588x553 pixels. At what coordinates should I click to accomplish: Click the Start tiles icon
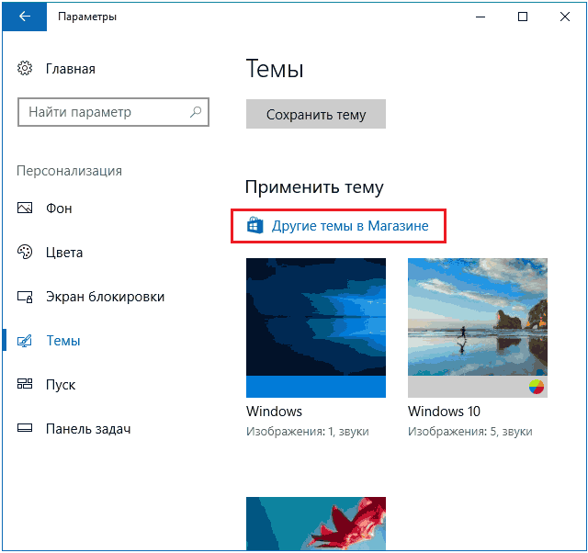25,384
